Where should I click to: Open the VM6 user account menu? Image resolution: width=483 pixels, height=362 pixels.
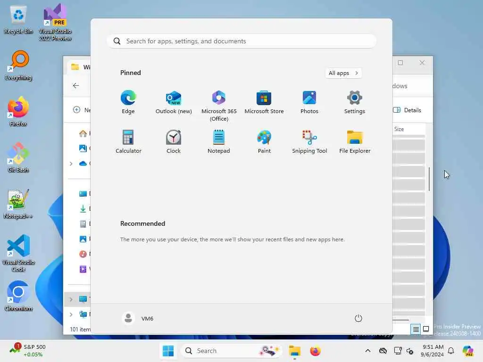pos(138,318)
